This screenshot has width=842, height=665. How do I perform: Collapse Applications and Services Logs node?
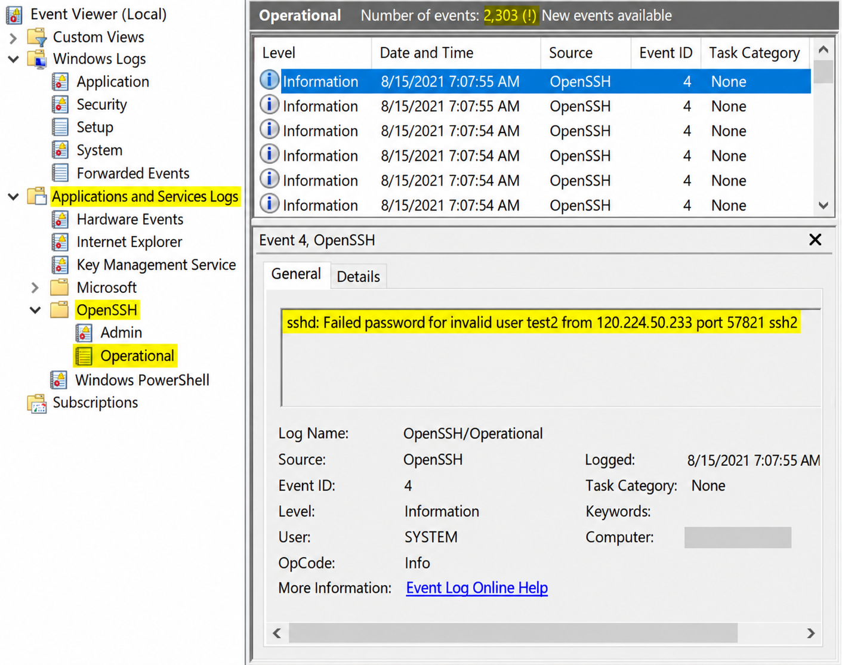click(13, 196)
